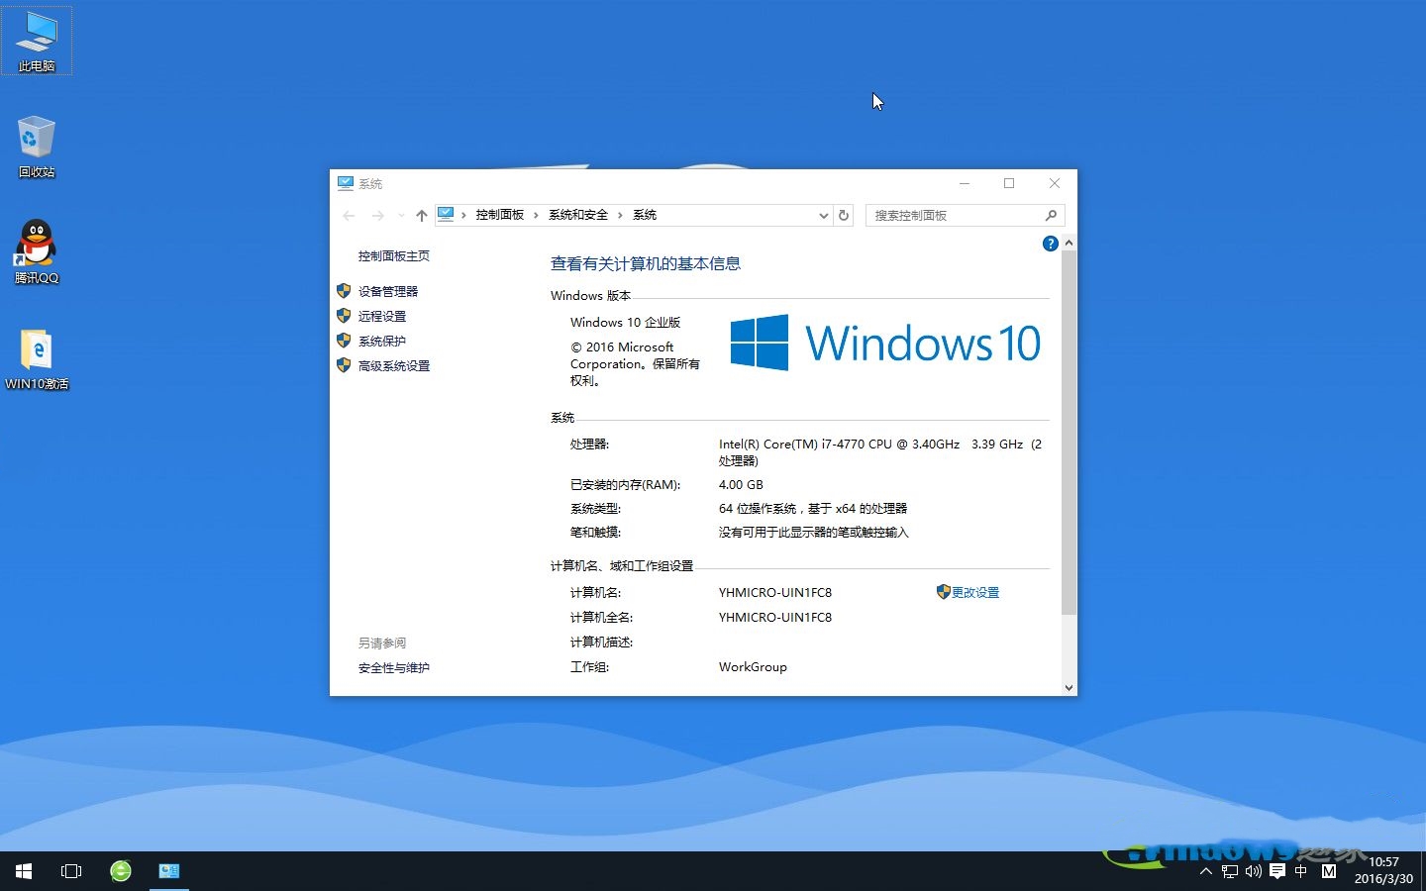Click the Windows 10 企业版 text

[x=625, y=322]
